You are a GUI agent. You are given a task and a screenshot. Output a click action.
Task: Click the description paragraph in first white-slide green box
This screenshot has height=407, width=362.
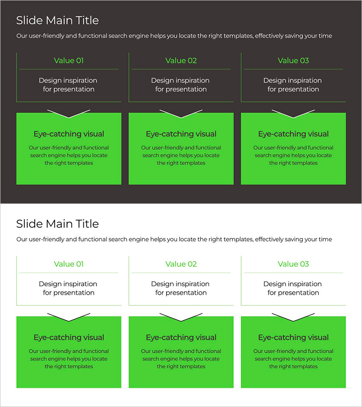(x=69, y=359)
